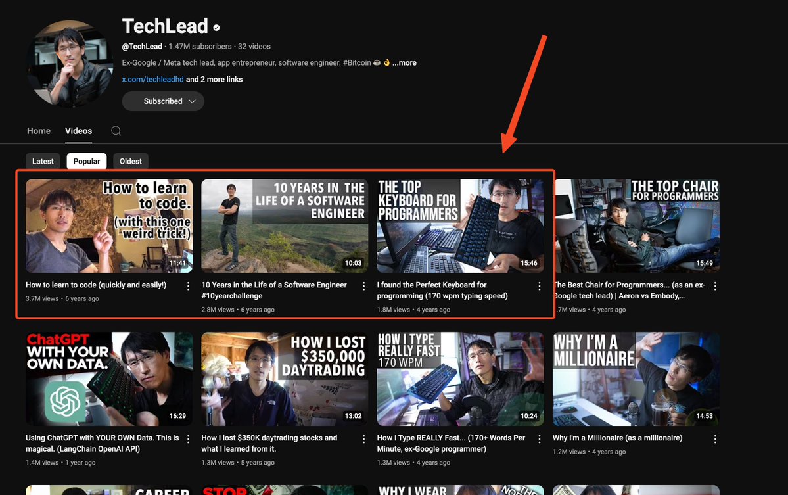Open 'Using ChatGPT with YOUR OWN Data' title
The image size is (788, 495).
[103, 443]
